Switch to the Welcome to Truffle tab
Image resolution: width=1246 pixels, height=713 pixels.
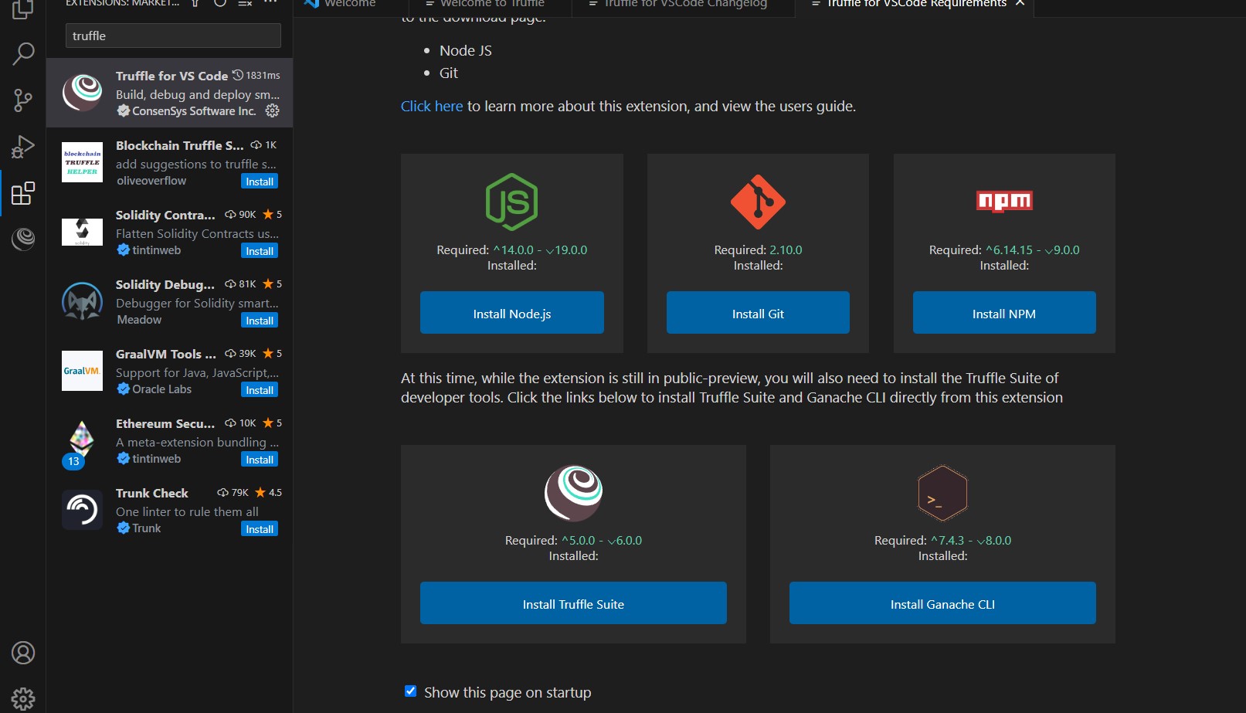(x=492, y=4)
